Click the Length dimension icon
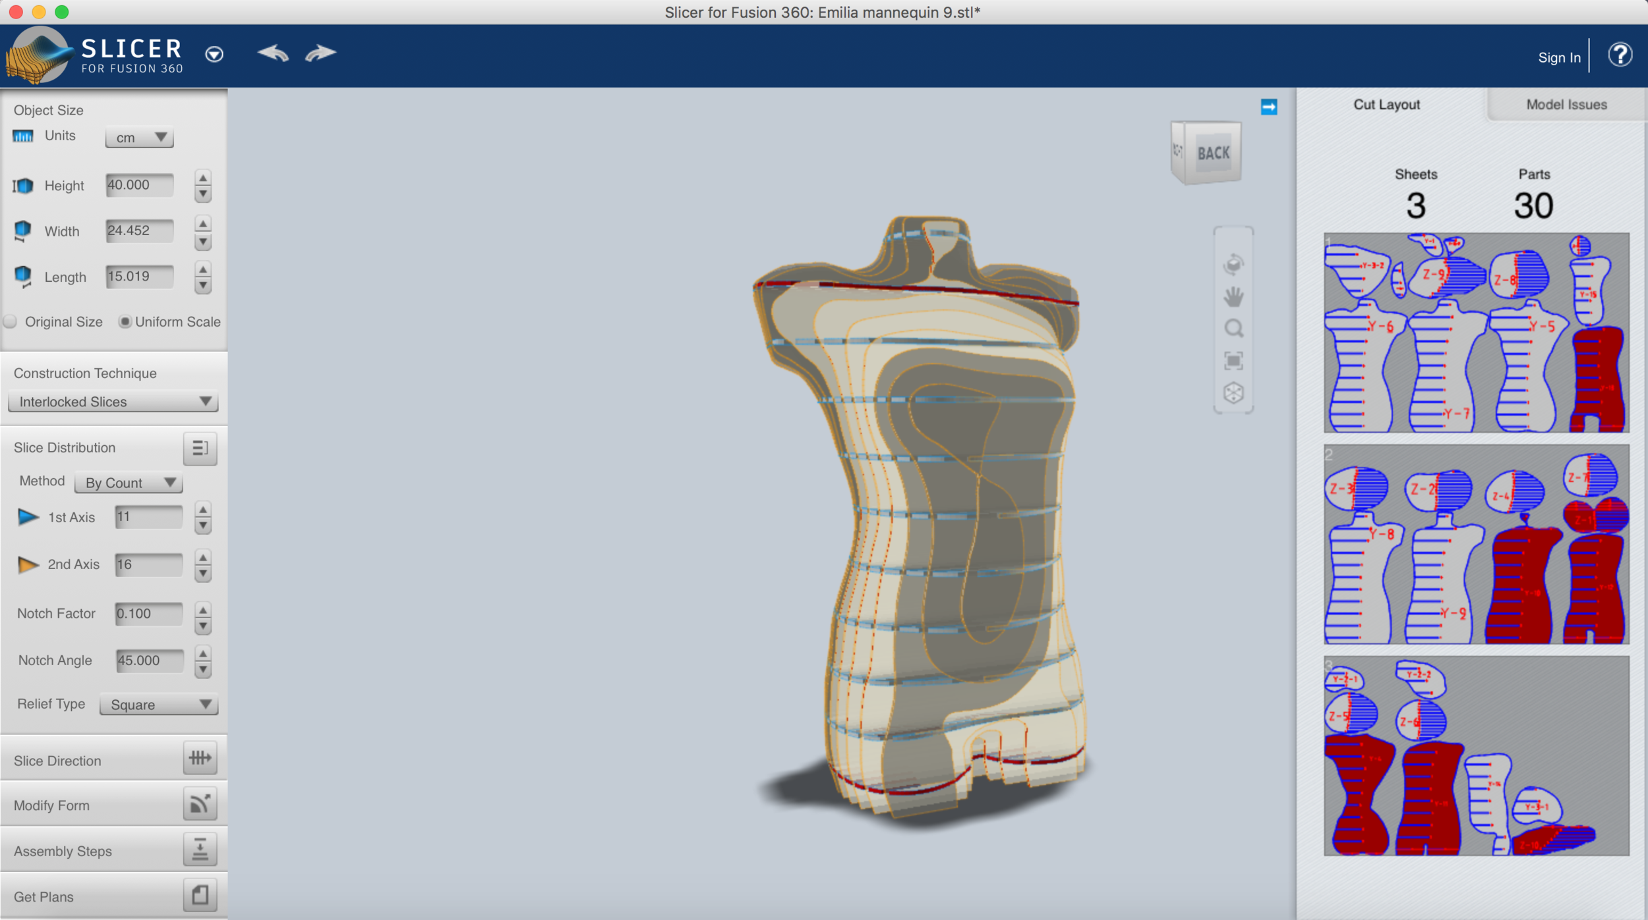Screen dimensions: 1648x920 22,277
